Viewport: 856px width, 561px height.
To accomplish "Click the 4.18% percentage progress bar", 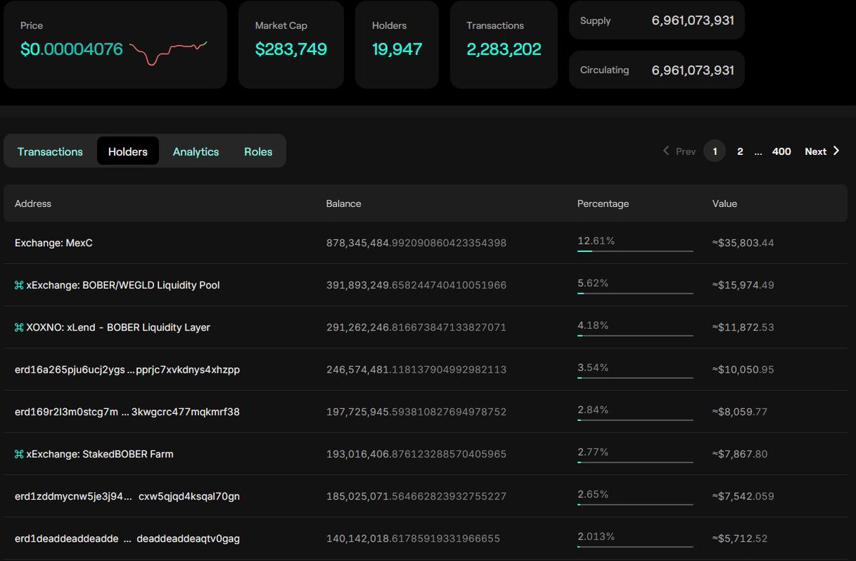I will (x=635, y=335).
